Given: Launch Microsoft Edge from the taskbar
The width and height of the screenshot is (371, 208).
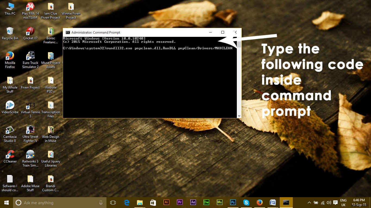Looking at the screenshot, I should click(x=127, y=203).
